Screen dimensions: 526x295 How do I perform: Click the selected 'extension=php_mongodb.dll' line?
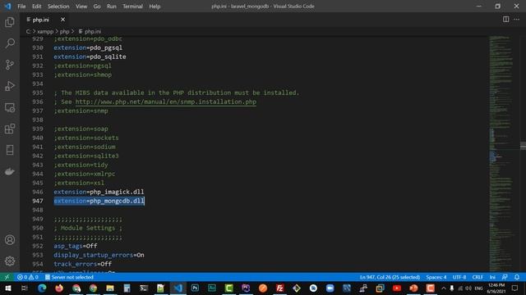(99, 201)
